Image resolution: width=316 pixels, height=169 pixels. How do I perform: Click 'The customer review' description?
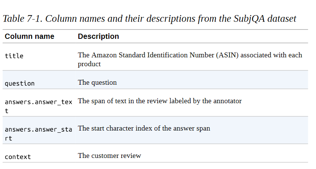click(109, 156)
